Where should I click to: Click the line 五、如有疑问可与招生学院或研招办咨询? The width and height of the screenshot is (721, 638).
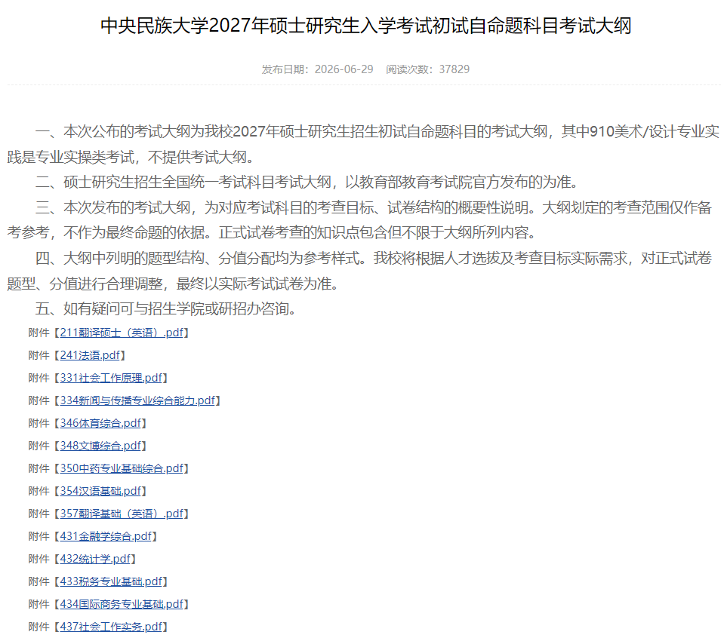coord(165,308)
